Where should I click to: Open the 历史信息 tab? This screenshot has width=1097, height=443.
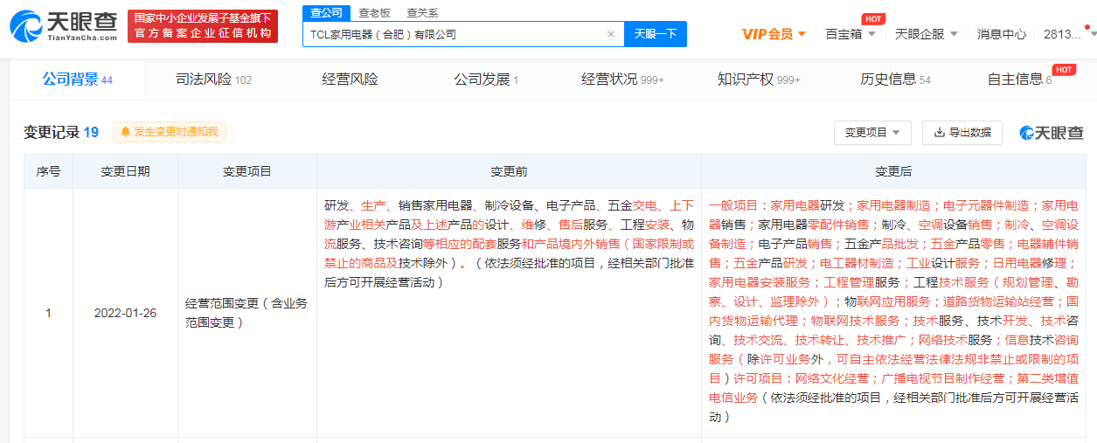[895, 80]
